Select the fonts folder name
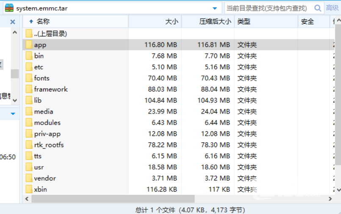 pyautogui.click(x=42, y=78)
